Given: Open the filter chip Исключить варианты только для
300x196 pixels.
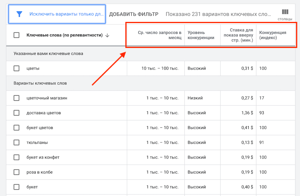Looking at the screenshot, I should [66, 13].
